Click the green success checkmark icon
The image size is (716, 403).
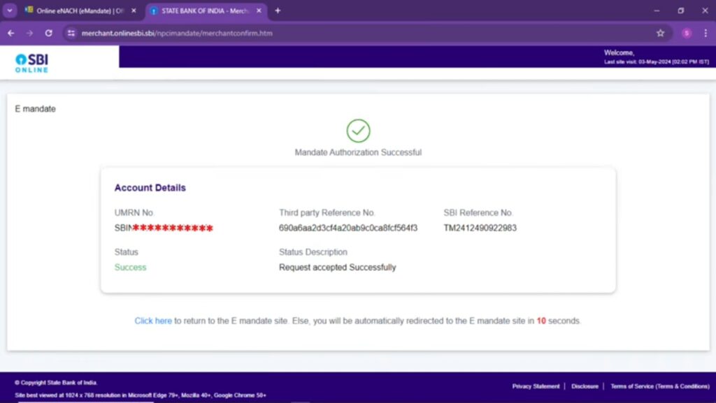(358, 131)
